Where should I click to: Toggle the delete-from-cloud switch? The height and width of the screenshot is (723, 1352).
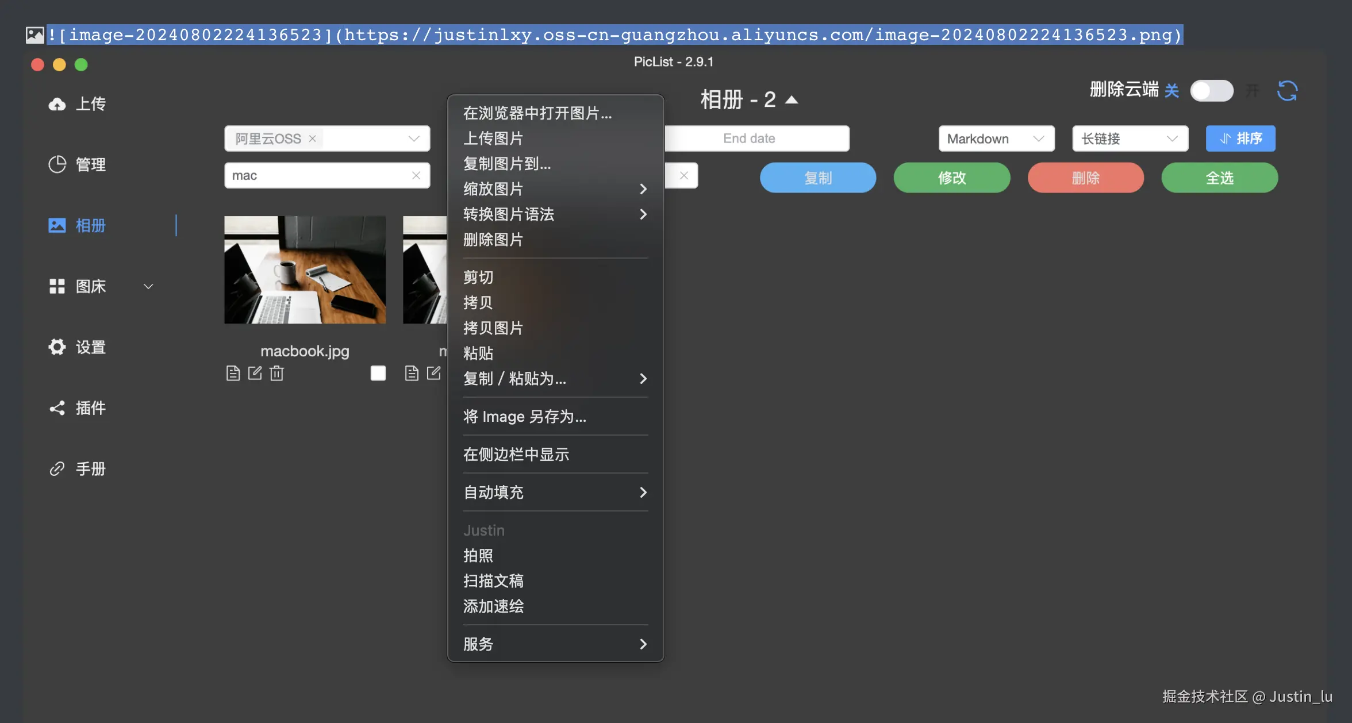[x=1211, y=91]
